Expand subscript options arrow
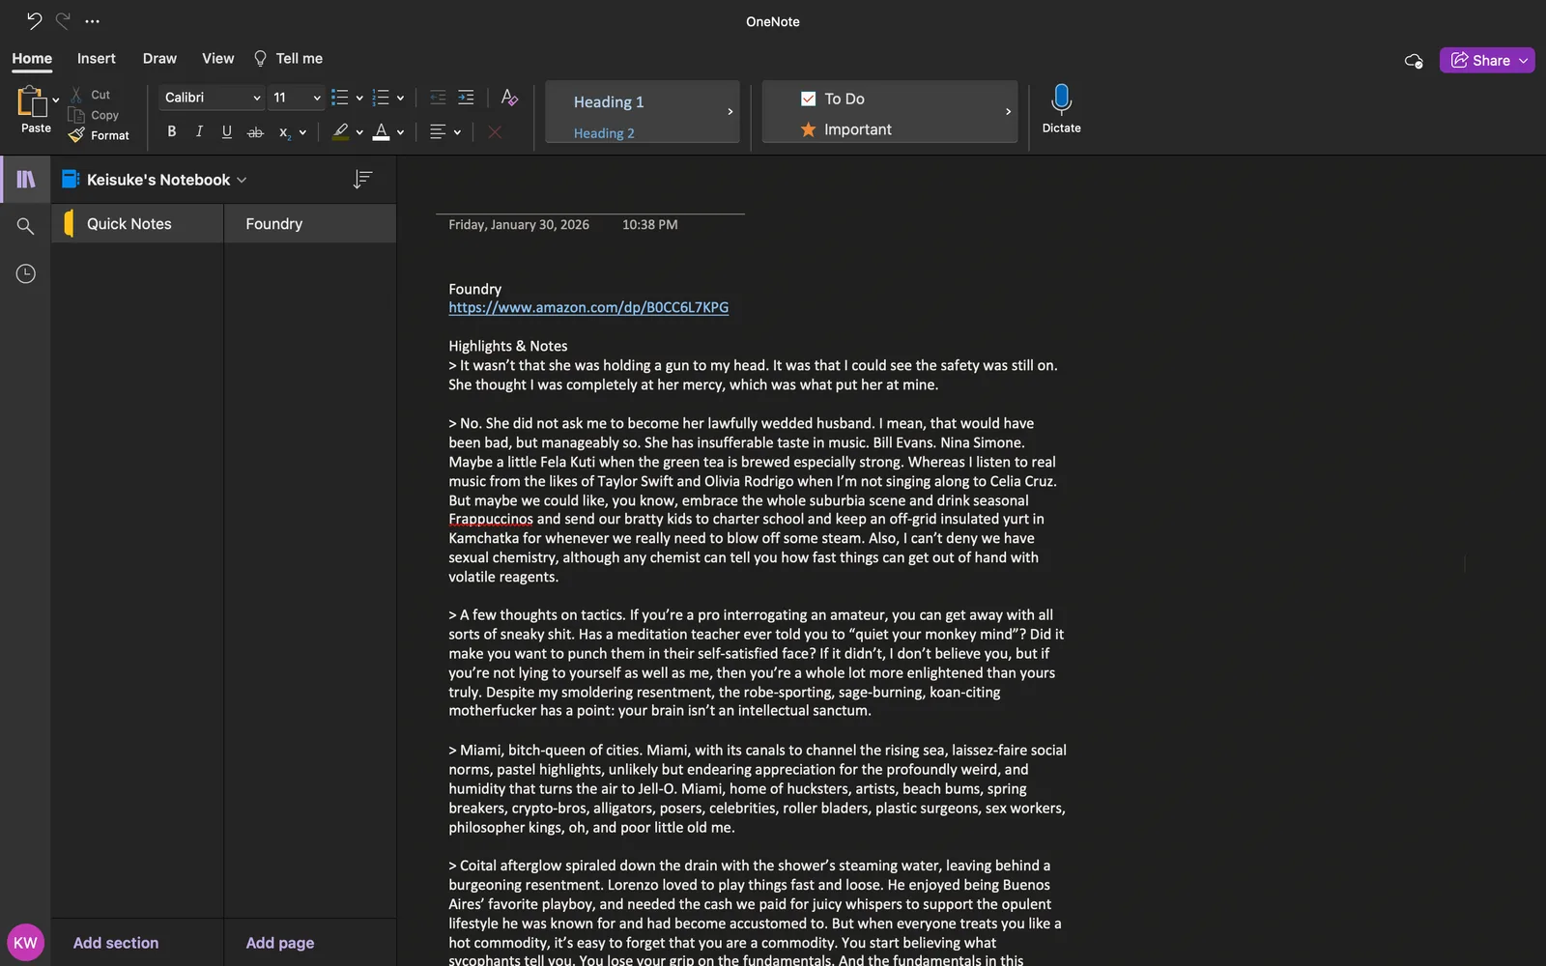1546x966 pixels. coord(302,132)
